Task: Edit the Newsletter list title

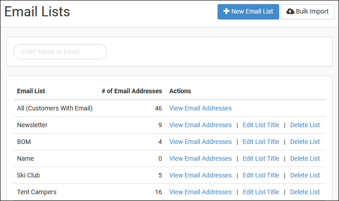Action: [261, 125]
